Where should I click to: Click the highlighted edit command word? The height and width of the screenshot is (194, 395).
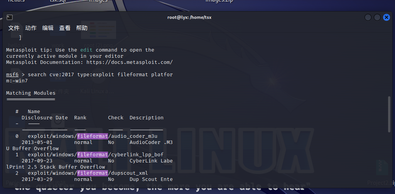pos(86,50)
